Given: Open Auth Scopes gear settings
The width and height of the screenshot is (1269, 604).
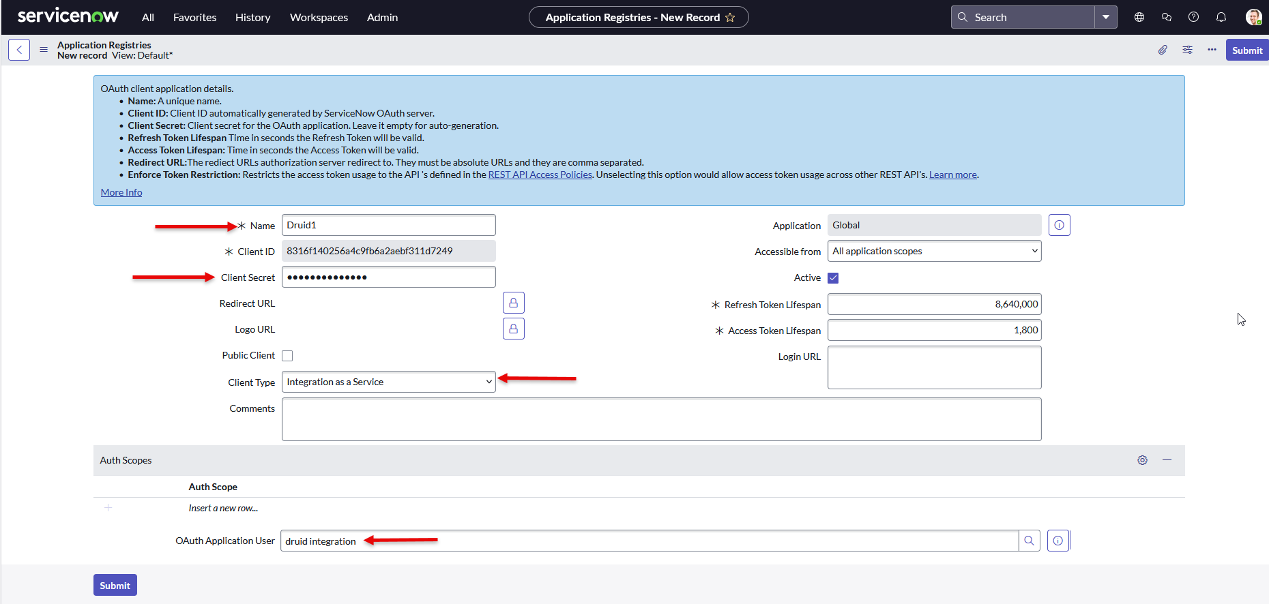Looking at the screenshot, I should click(1142, 460).
